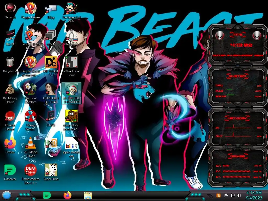Click the DRIVES widget header
The image size is (268, 201).
point(238,156)
